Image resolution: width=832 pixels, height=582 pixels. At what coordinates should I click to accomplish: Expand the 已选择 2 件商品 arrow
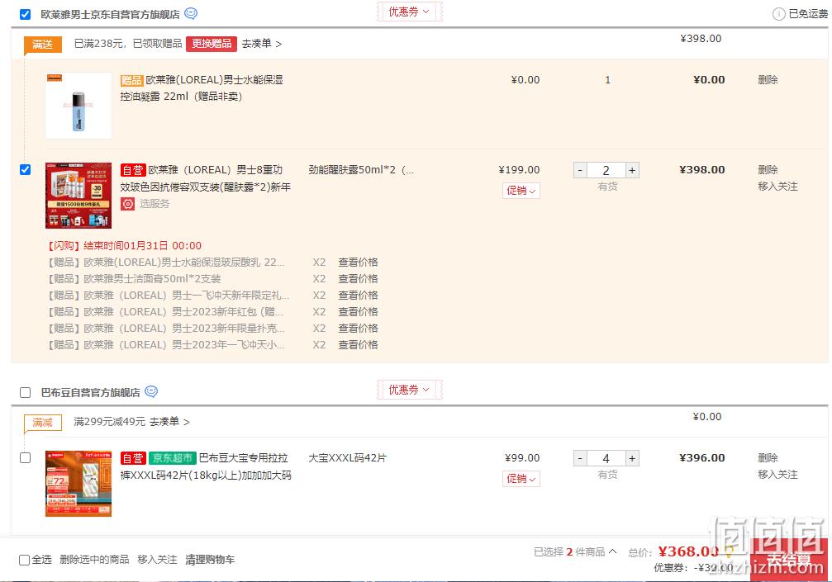pos(613,551)
